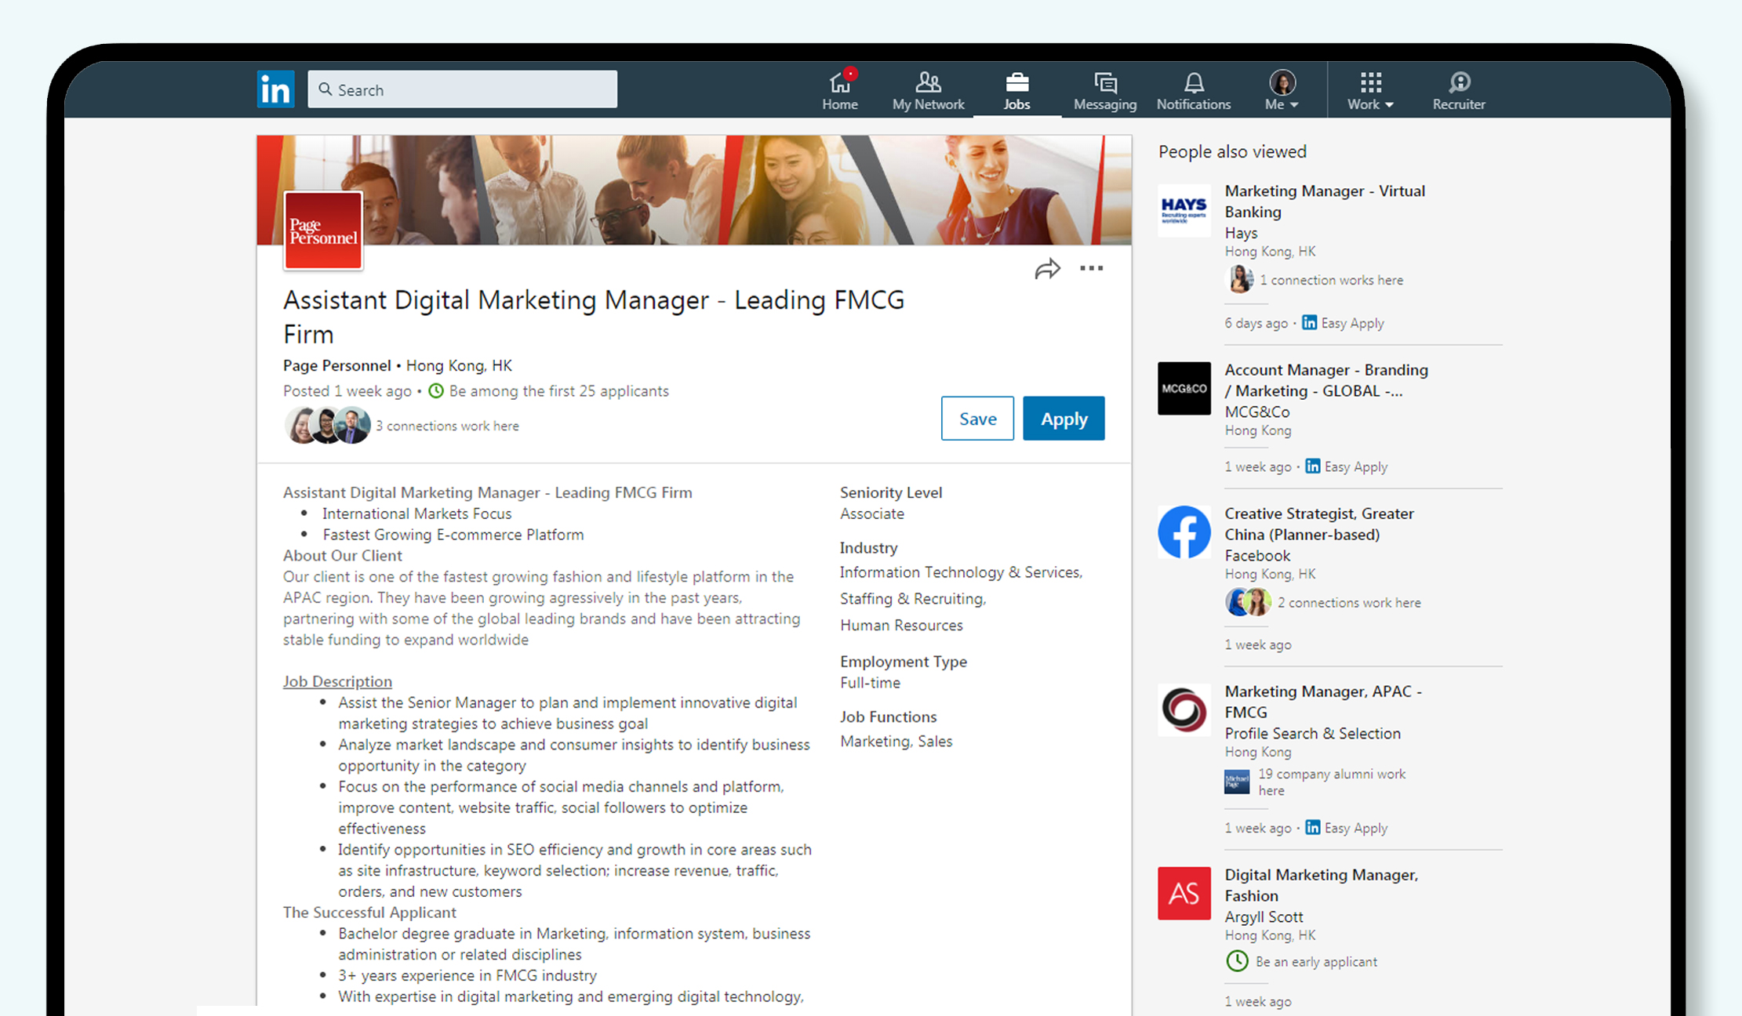The image size is (1742, 1016).
Task: Click the Facebook logo icon
Action: (x=1184, y=532)
